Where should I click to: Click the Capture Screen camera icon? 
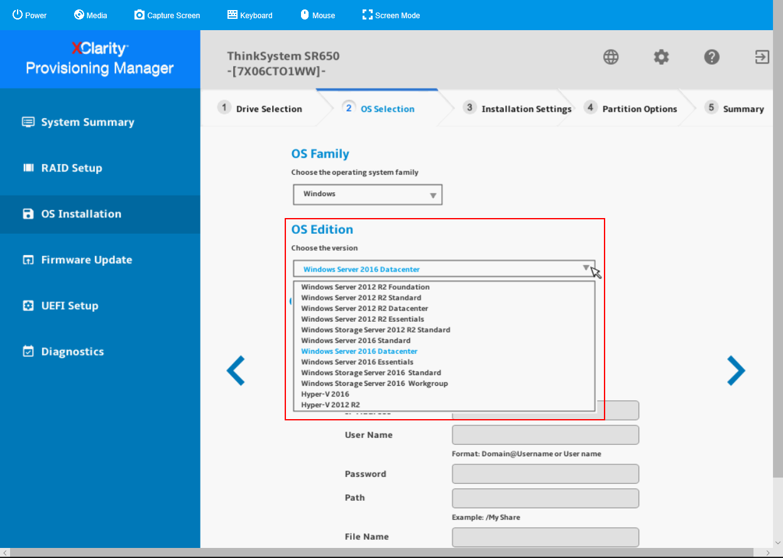coord(140,15)
